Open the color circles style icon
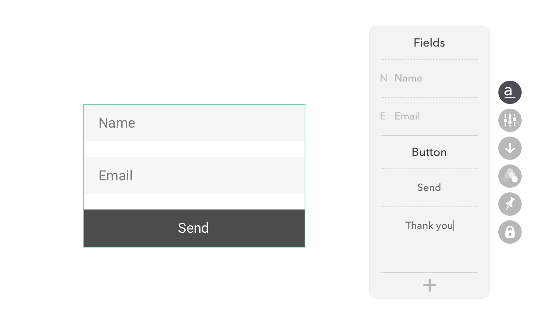Screen dimensions: 541x322 [510, 176]
